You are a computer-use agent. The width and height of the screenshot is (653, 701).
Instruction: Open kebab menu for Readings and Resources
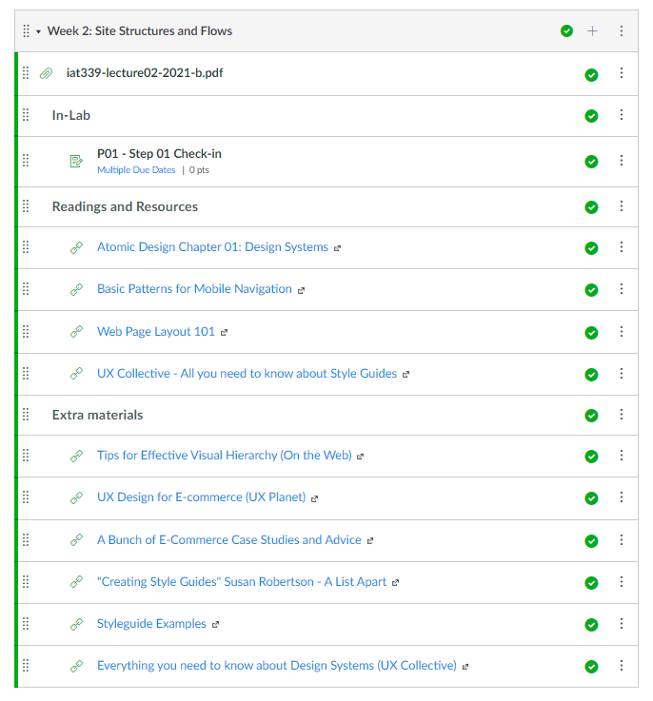pyautogui.click(x=622, y=206)
